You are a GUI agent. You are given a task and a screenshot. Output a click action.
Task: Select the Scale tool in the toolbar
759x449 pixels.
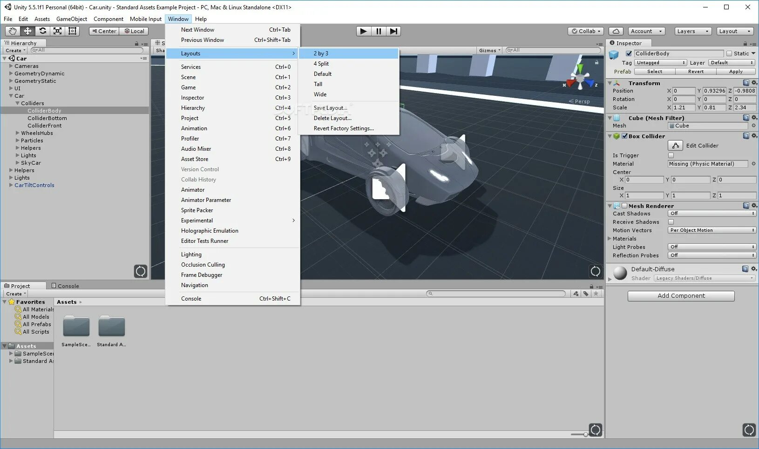click(57, 31)
